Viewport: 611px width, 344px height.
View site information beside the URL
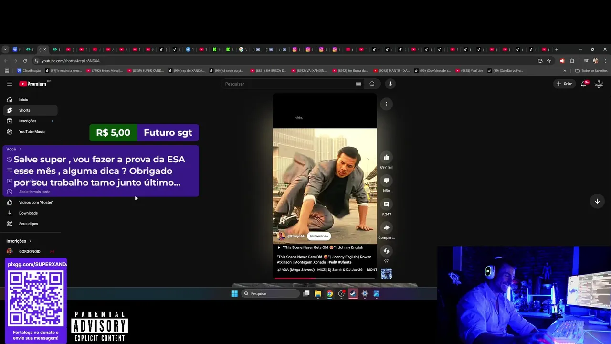click(36, 61)
